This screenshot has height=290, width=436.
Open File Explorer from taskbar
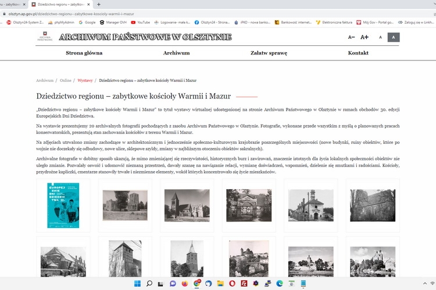pos(220,284)
